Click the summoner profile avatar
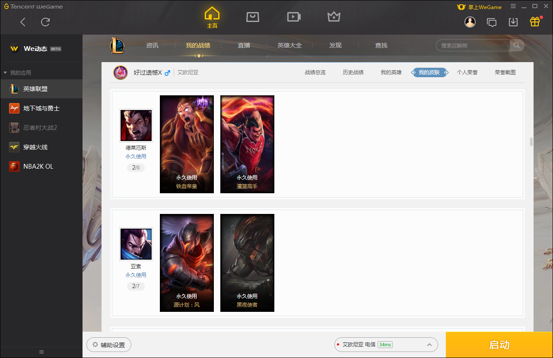Image resolution: width=553 pixels, height=358 pixels. click(121, 72)
